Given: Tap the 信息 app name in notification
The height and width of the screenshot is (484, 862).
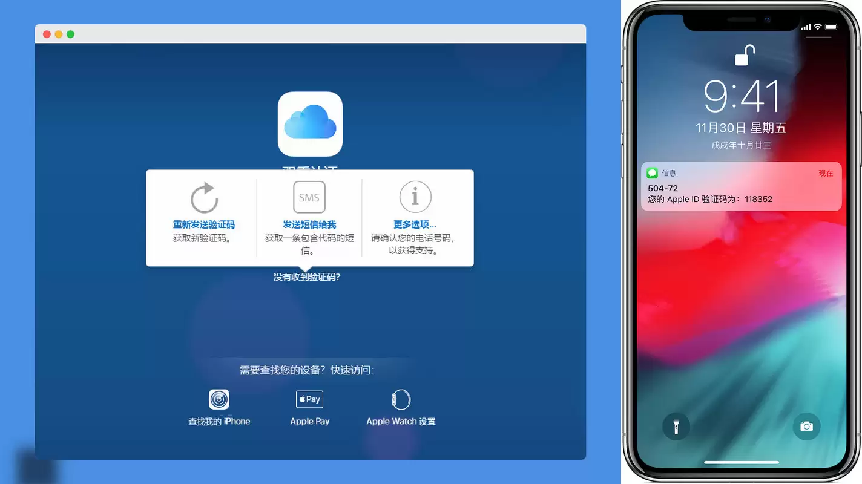Looking at the screenshot, I should coord(669,173).
